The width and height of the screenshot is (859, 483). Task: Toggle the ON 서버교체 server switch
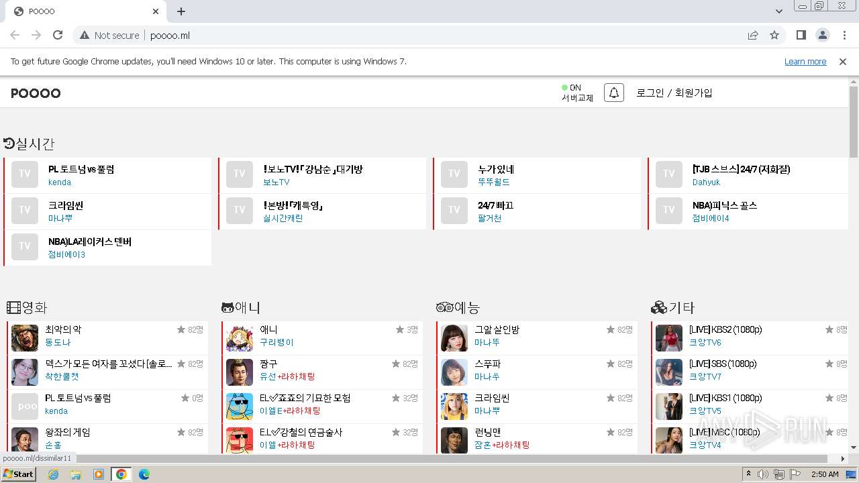(577, 93)
